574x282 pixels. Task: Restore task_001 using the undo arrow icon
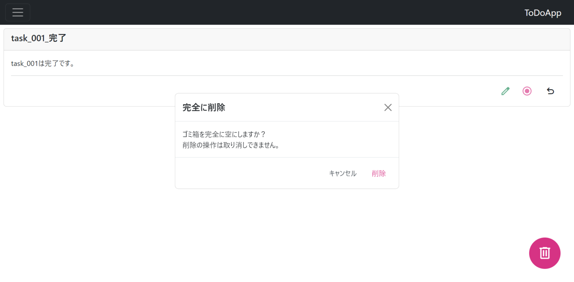coord(550,91)
